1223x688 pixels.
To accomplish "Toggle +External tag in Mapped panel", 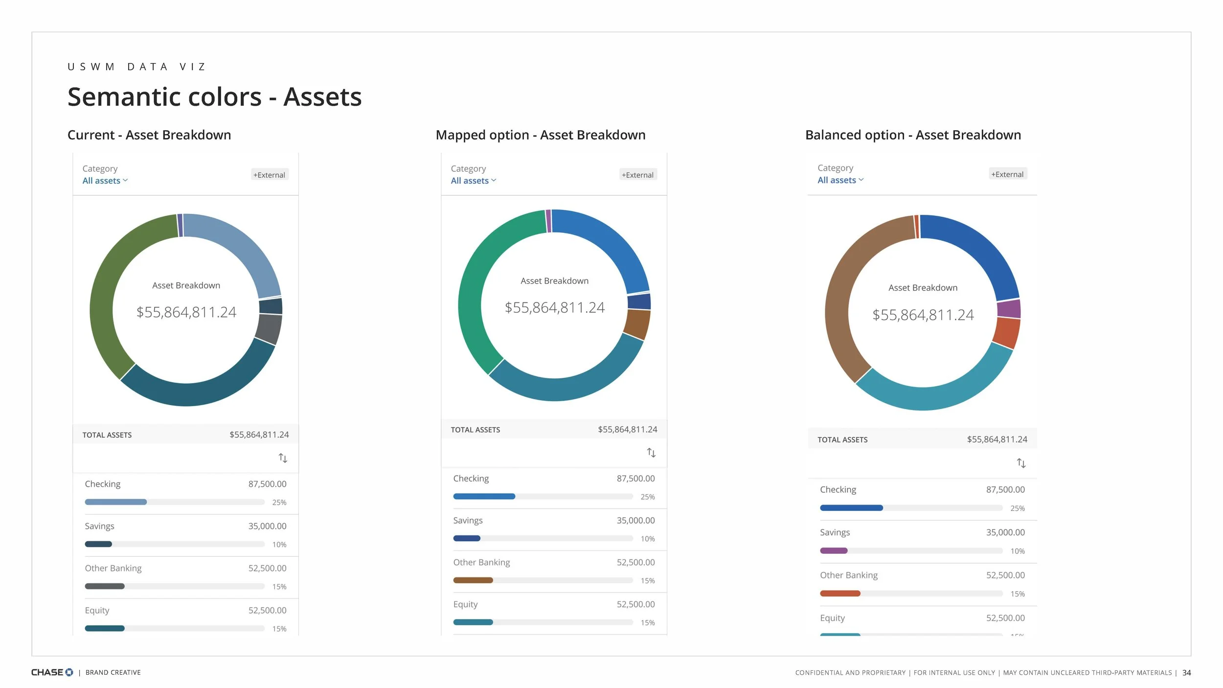I will click(x=637, y=175).
